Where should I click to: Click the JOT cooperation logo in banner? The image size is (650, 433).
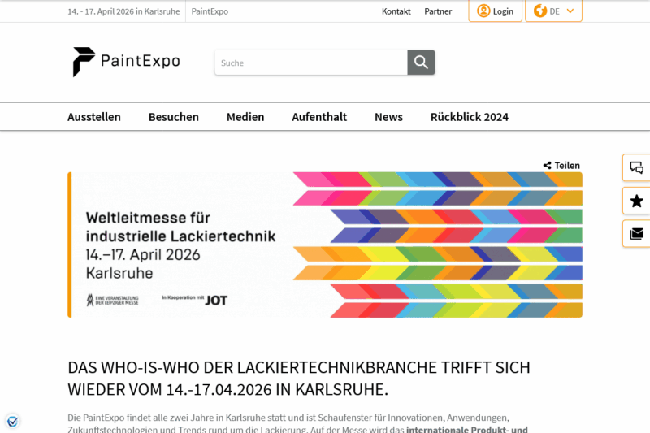[x=216, y=300]
